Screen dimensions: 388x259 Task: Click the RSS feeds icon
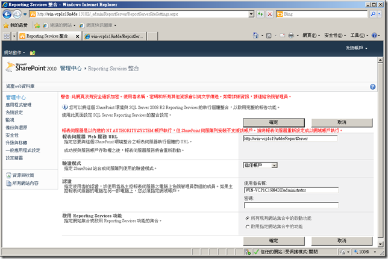[269, 36]
